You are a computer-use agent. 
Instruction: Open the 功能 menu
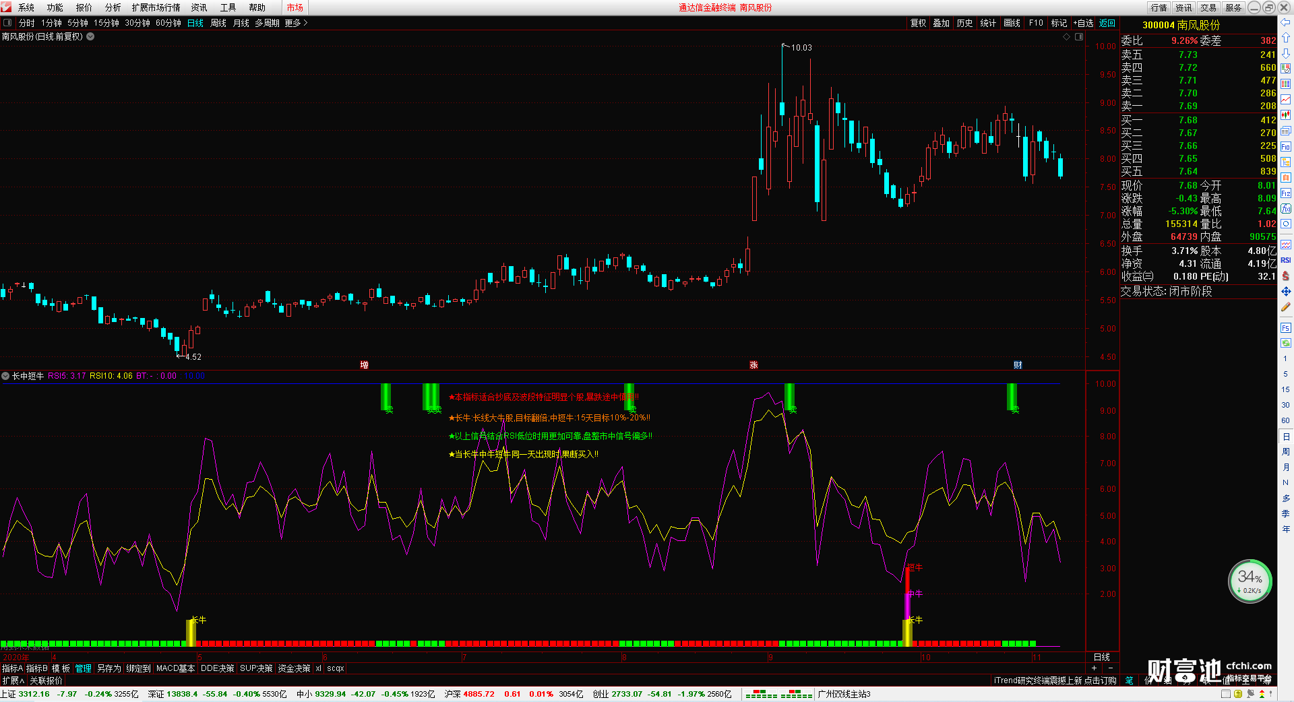55,7
